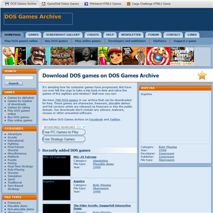This screenshot has width=213, height=213.
Task: Focus the search text input field
Action: [19, 78]
